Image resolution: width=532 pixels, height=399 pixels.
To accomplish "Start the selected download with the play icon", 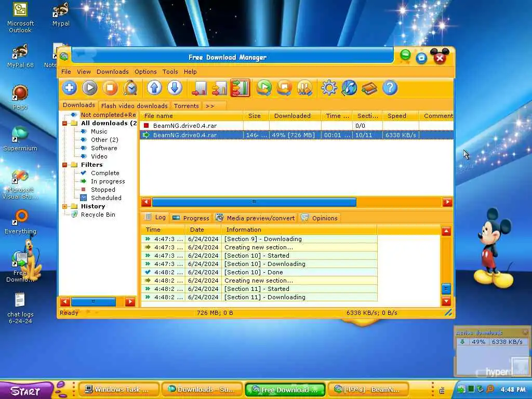I will pos(90,88).
